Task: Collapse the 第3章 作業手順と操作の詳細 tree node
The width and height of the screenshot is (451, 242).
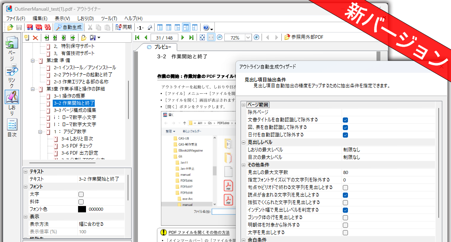Action: pos(33,89)
